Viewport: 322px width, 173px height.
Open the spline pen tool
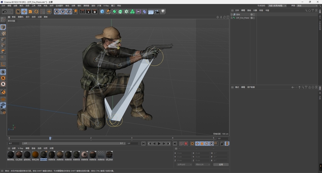pyautogui.click(x=108, y=12)
